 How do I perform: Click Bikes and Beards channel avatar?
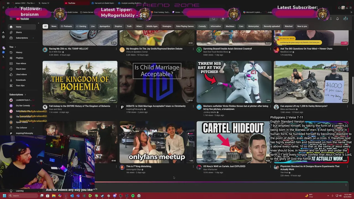tap(276, 107)
